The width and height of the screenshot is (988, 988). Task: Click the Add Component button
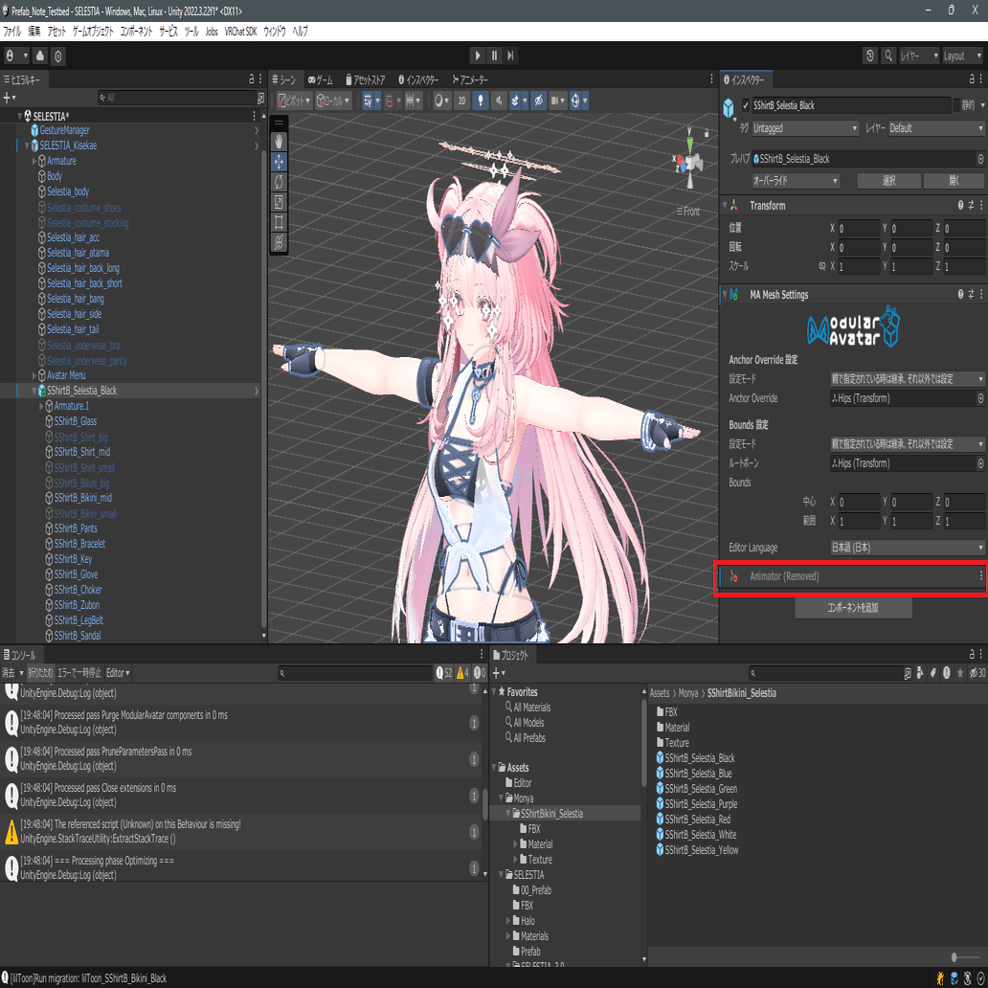(x=853, y=607)
